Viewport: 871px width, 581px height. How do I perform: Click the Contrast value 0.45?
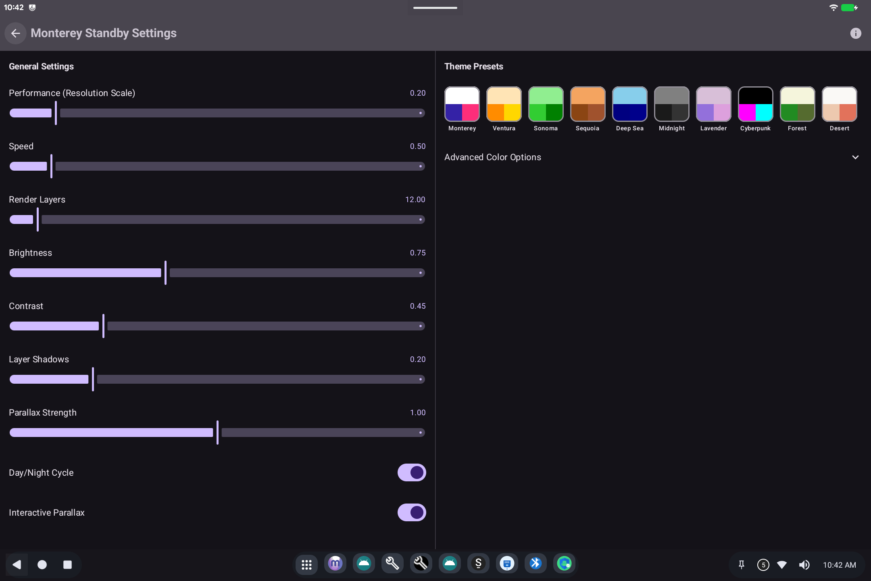point(418,306)
